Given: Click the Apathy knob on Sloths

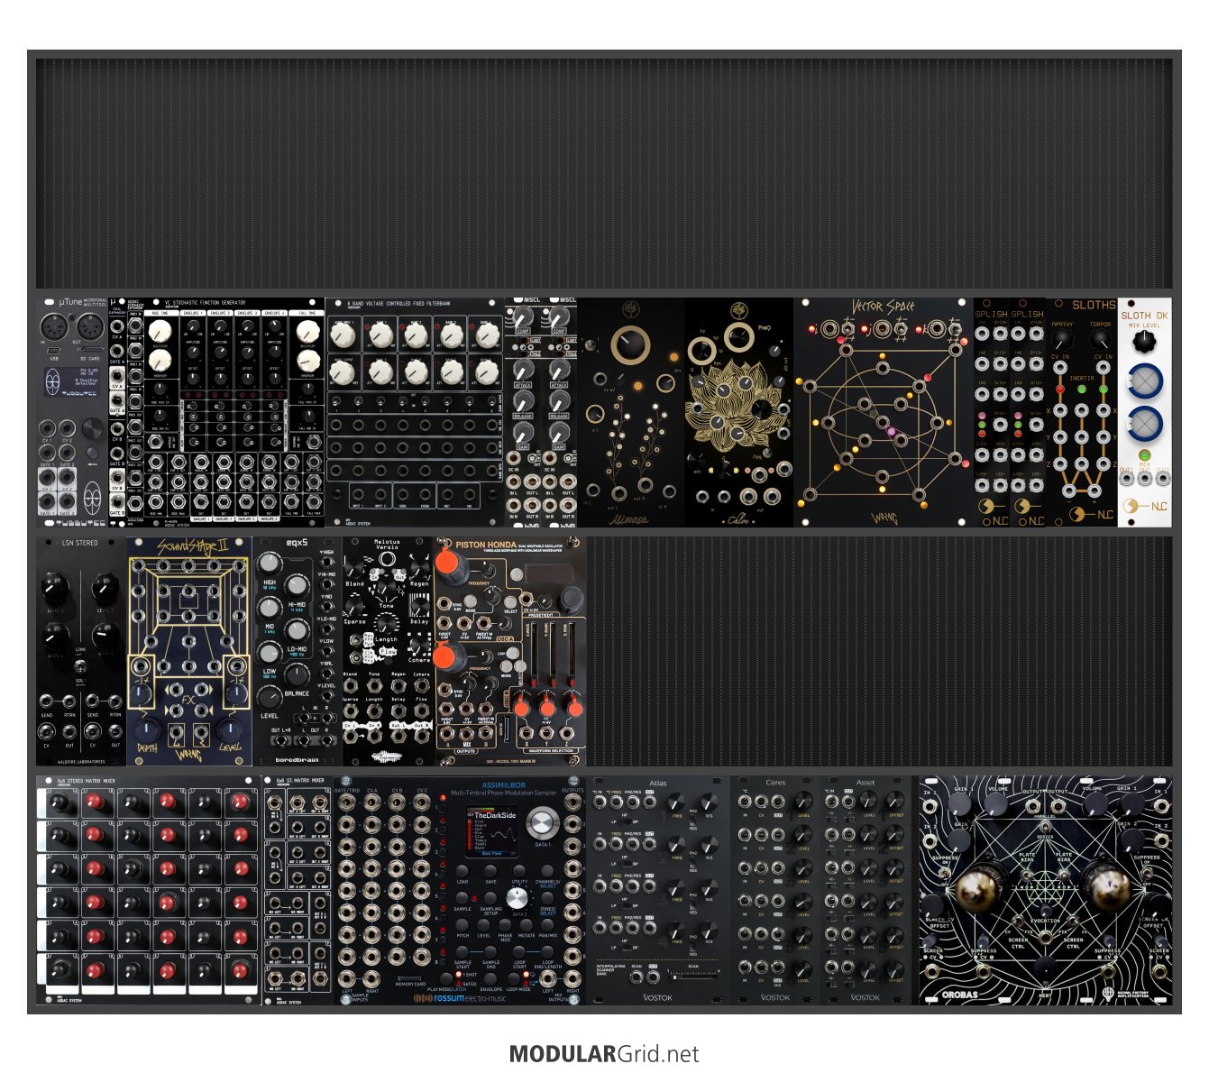Looking at the screenshot, I should pyautogui.click(x=1063, y=339).
